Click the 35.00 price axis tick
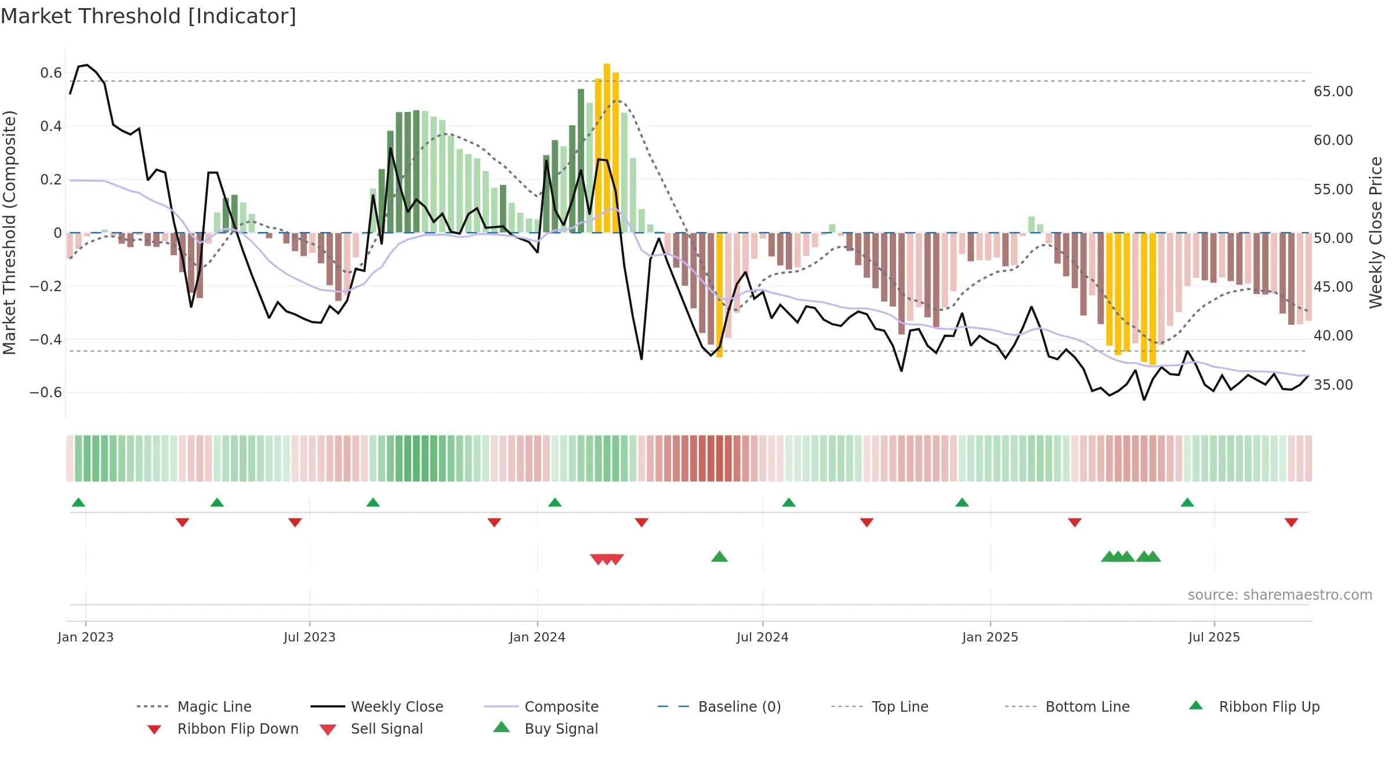Viewport: 1392px width, 783px height. (1333, 385)
